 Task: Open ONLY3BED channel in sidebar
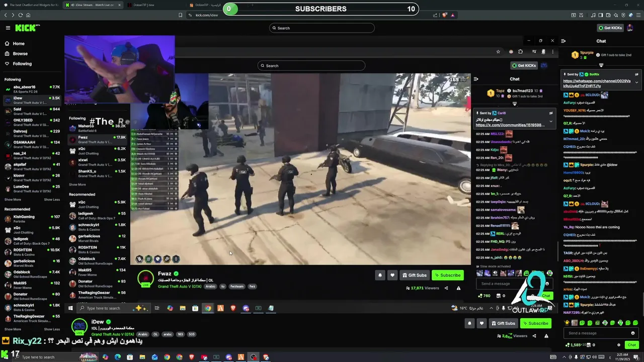coord(31,122)
